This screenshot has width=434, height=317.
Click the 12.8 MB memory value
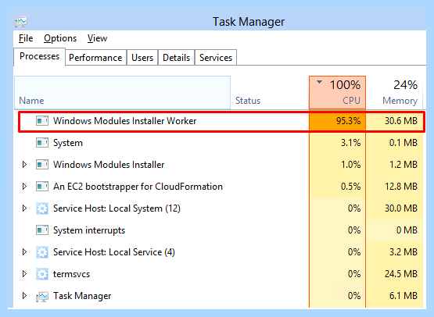[401, 187]
